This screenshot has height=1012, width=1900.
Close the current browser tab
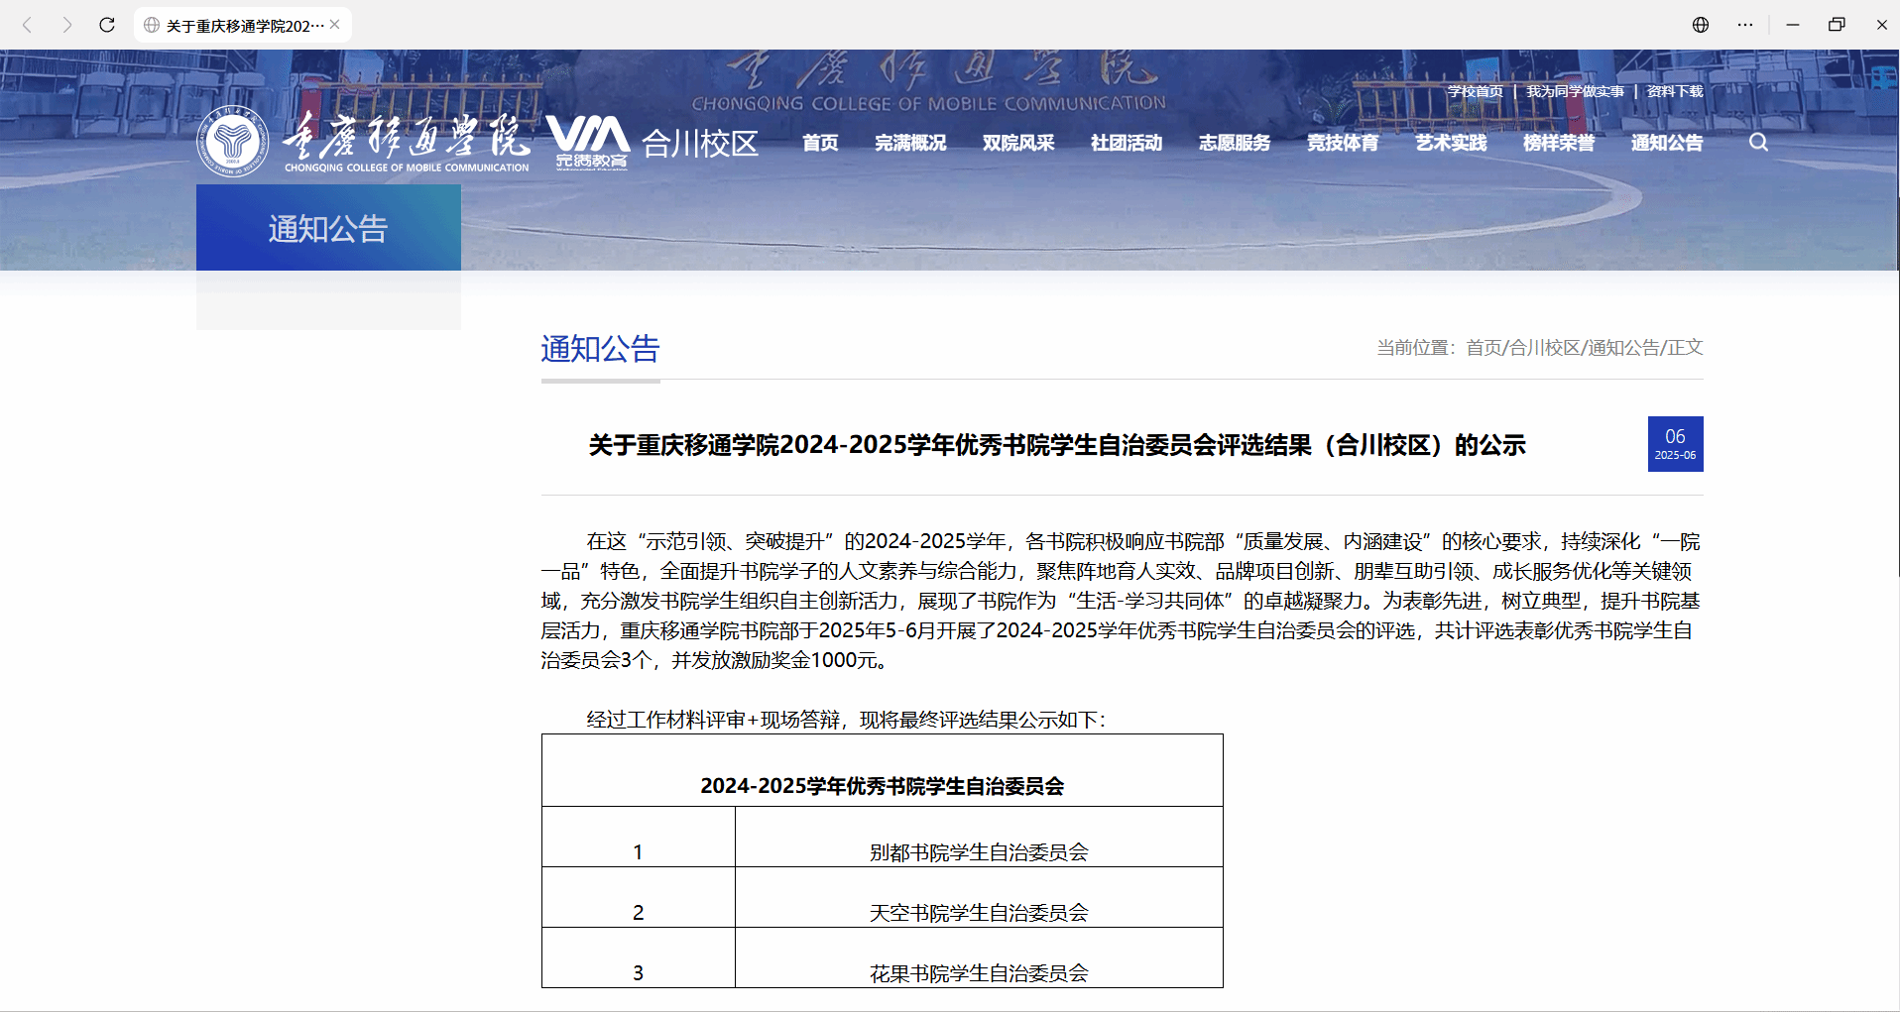point(335,25)
